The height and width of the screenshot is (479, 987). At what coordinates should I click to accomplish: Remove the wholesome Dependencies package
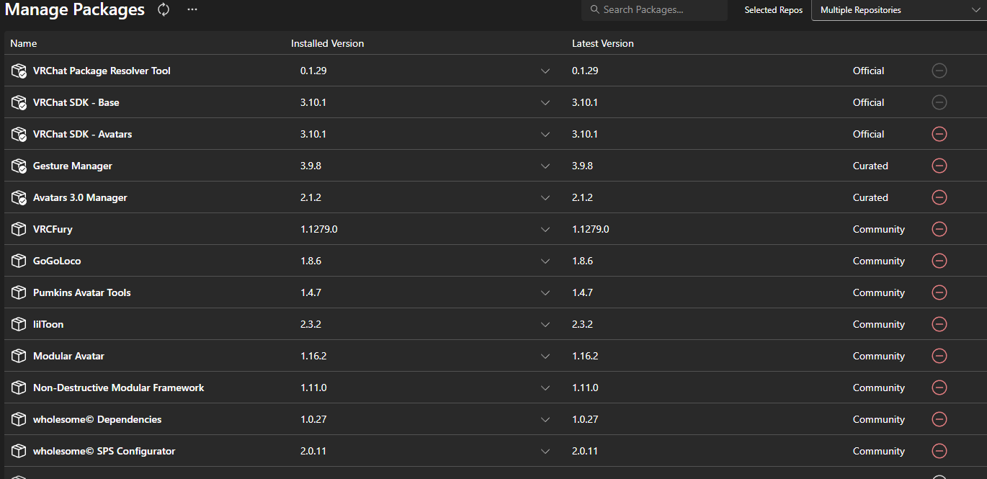point(939,419)
